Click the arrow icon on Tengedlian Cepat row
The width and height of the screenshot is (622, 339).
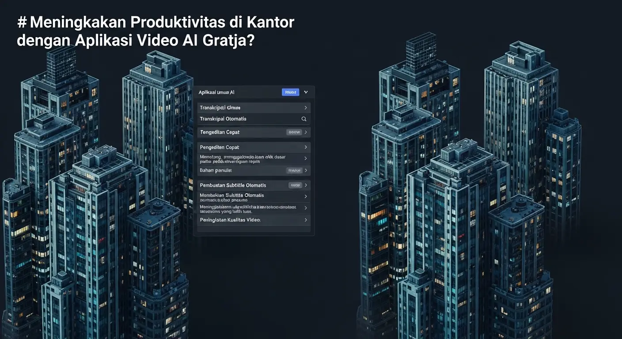(306, 132)
